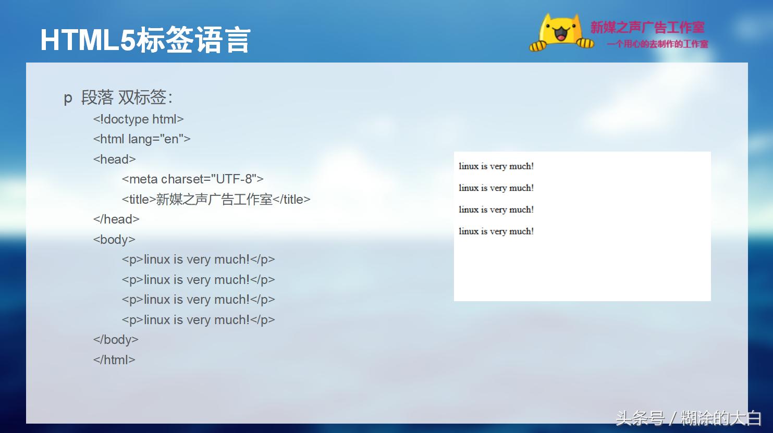This screenshot has height=433, width=773.
Task: Click the fourth linux is very much! preview line
Action: (496, 231)
